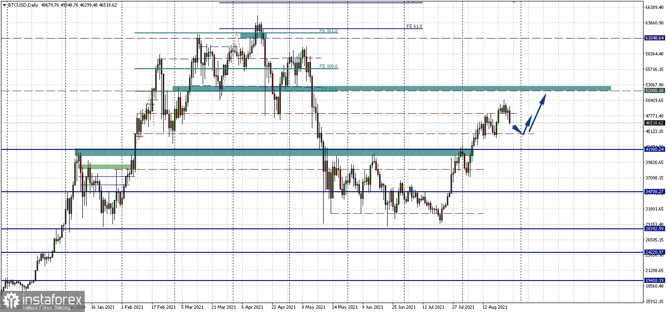Screen dimensions: 667x312
Task: Select the FE 100.0 Fibonacci label
Action: (x=328, y=66)
